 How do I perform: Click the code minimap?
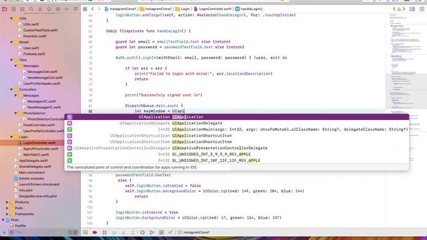(406, 120)
